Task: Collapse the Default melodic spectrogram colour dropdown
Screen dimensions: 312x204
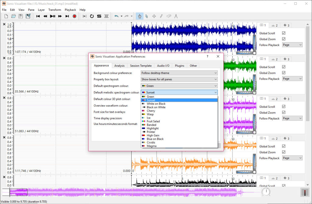Action: pyautogui.click(x=179, y=93)
